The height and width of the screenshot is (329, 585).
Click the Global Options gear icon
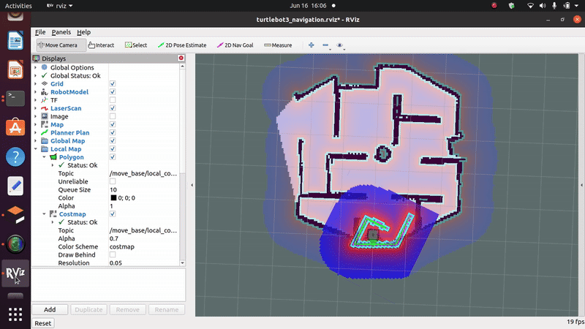45,67
